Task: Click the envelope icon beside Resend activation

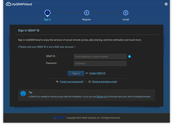Action: click(x=90, y=82)
